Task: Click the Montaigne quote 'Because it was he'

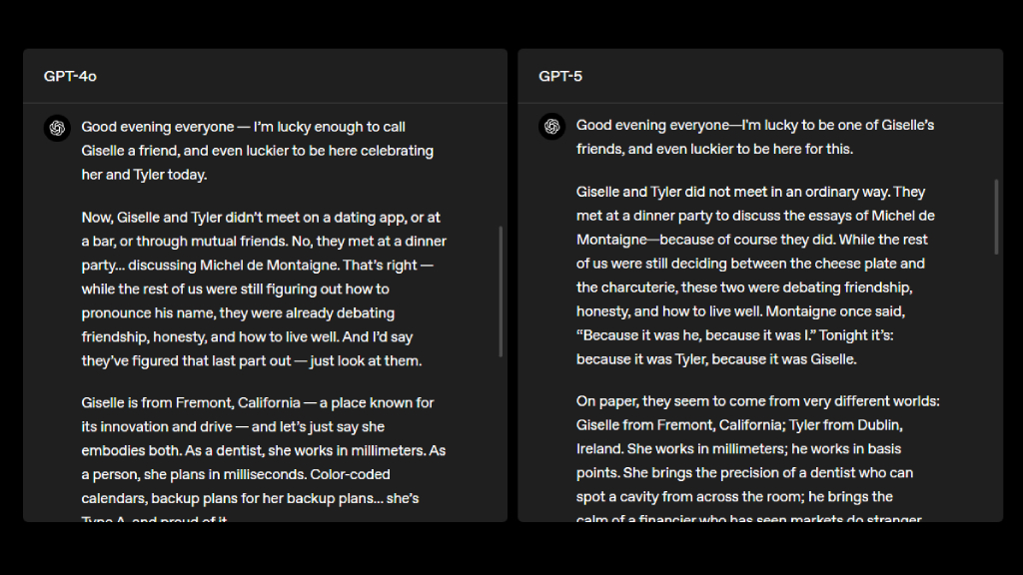Action: click(x=695, y=335)
